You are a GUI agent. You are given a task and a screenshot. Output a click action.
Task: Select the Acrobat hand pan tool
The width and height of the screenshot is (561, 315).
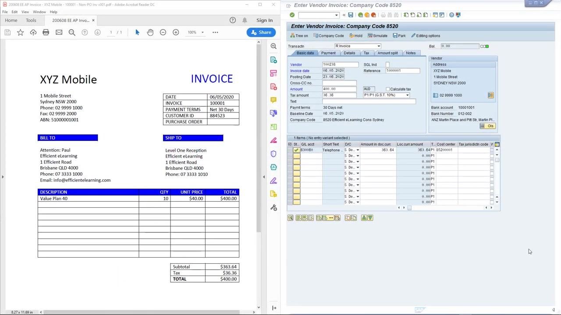coord(150,32)
